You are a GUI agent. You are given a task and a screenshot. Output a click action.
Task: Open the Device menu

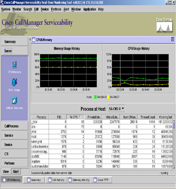click(x=45, y=9)
